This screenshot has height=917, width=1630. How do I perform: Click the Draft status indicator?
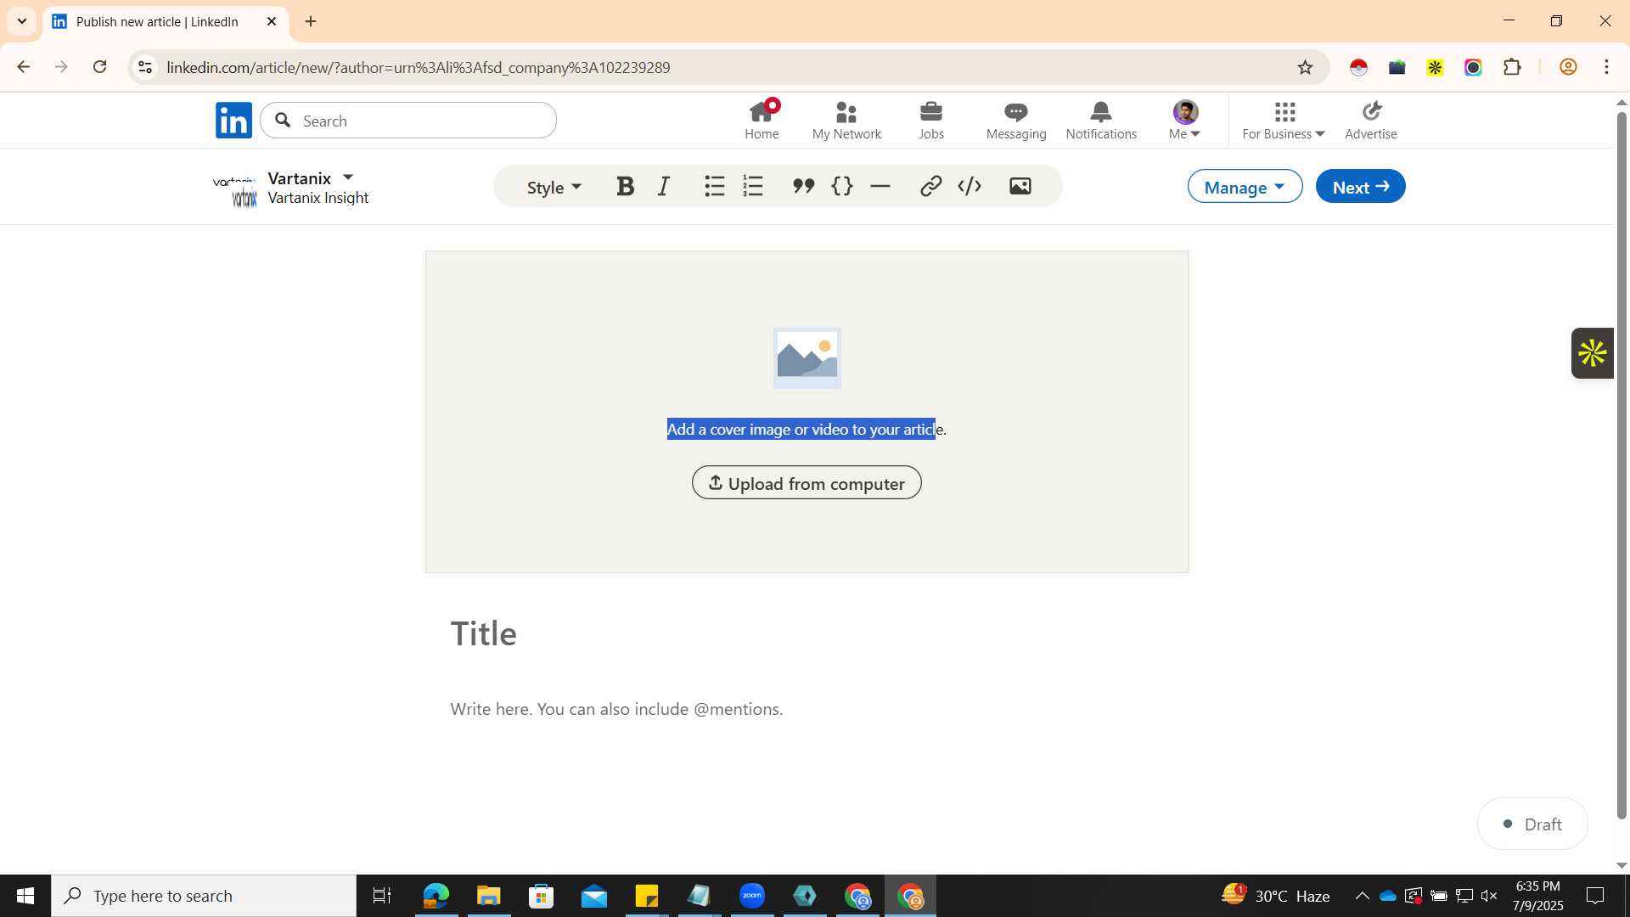click(1532, 824)
